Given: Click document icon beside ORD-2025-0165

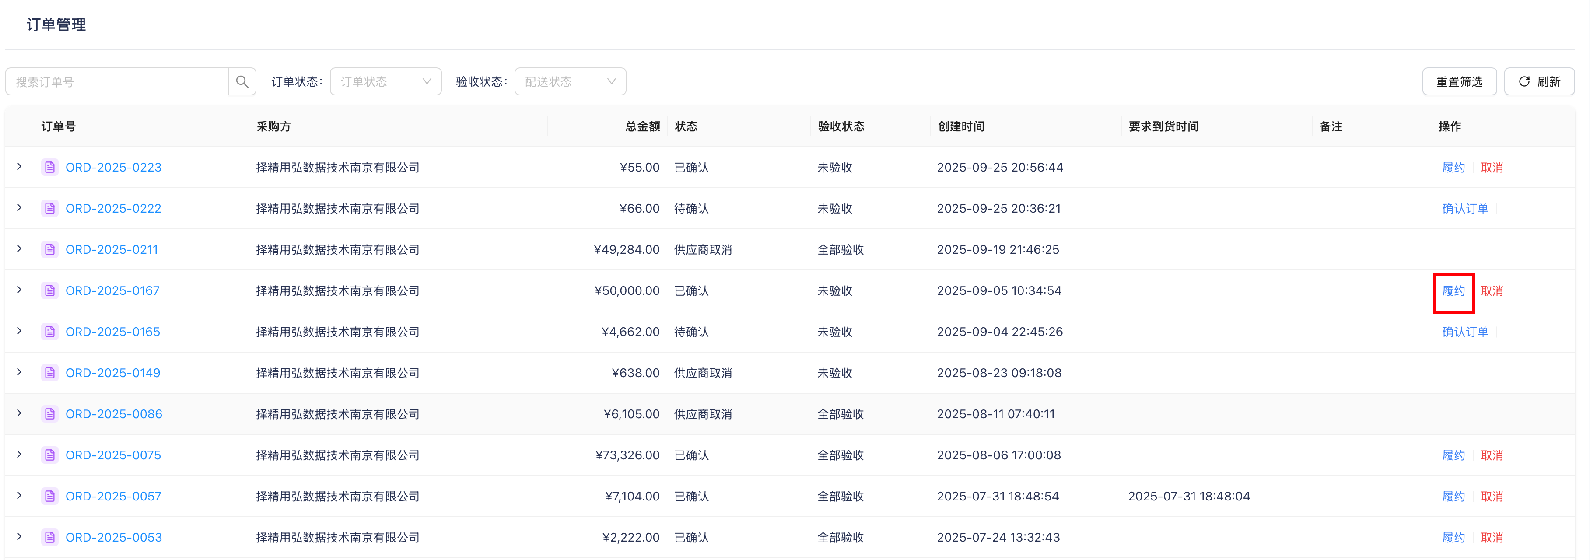Looking at the screenshot, I should 50,332.
